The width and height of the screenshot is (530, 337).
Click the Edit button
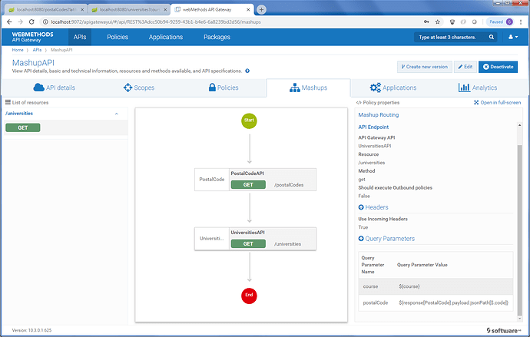click(x=465, y=67)
